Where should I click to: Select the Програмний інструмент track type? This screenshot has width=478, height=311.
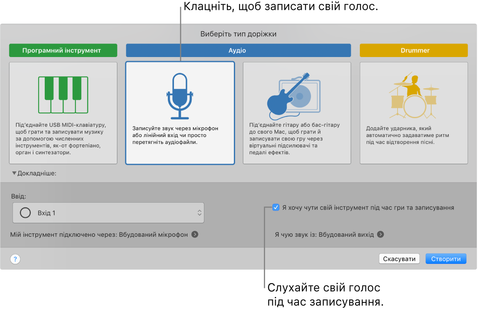coord(63,50)
